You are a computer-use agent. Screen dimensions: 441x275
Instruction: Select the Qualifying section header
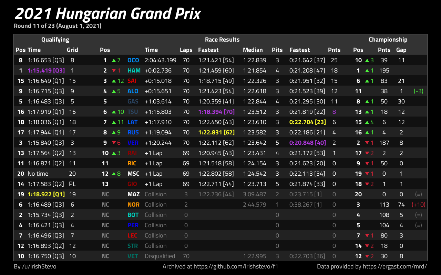coord(55,40)
